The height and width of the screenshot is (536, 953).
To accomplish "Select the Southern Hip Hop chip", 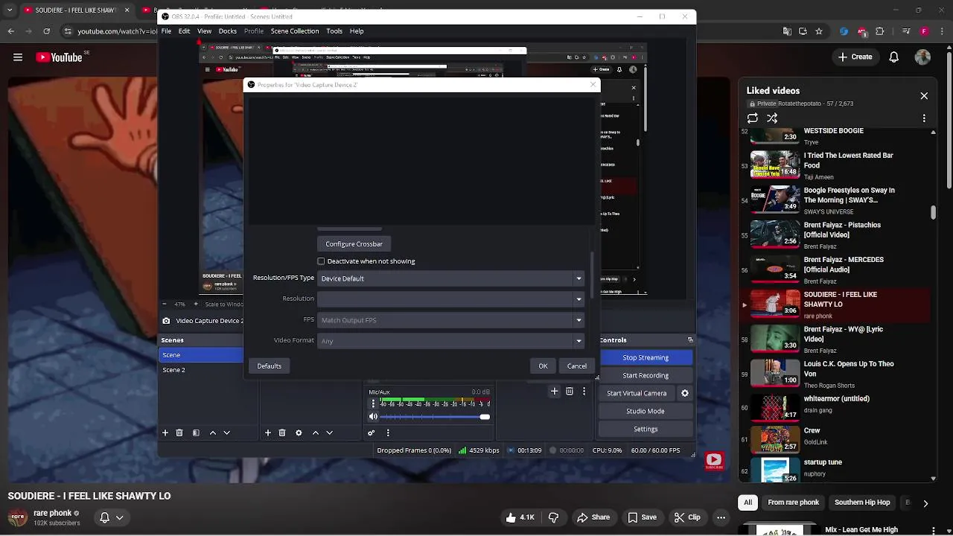I will pos(862,503).
